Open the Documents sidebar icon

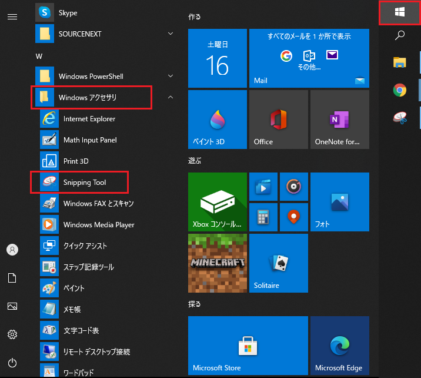[x=12, y=278]
